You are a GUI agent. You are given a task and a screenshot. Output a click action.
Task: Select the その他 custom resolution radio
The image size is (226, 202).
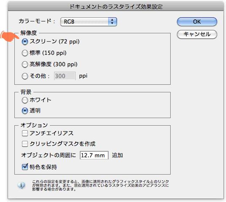pyautogui.click(x=25, y=76)
